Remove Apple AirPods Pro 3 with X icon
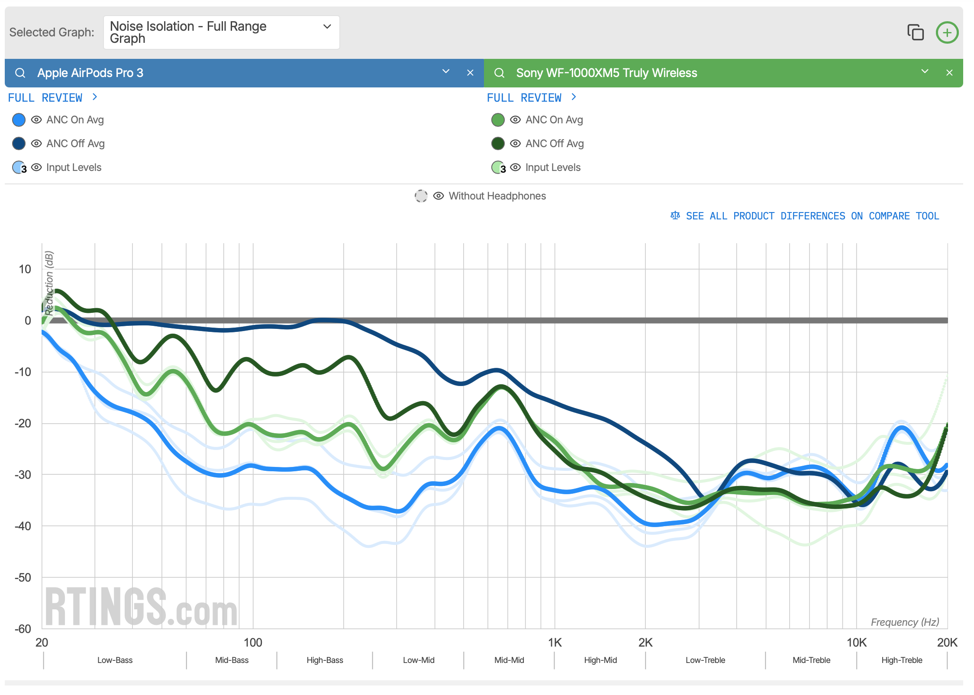Screen dimensions: 974x695 pos(470,73)
